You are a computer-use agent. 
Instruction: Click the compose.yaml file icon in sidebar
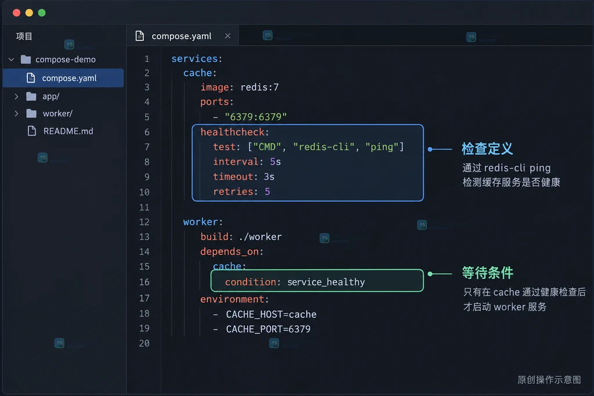click(31, 78)
